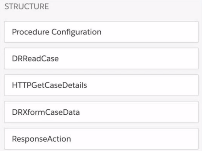Click the HTTPGetCaseDetails step
Screen dimensions: 202x151
click(101, 85)
